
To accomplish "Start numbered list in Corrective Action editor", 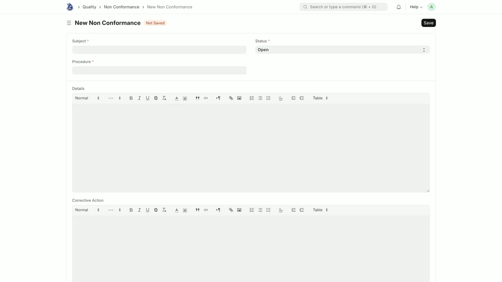I will (x=252, y=210).
